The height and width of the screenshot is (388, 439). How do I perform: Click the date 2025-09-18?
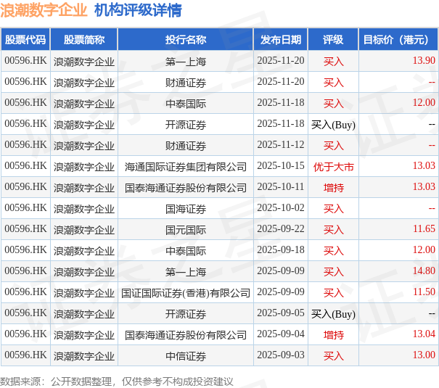(x=281, y=249)
